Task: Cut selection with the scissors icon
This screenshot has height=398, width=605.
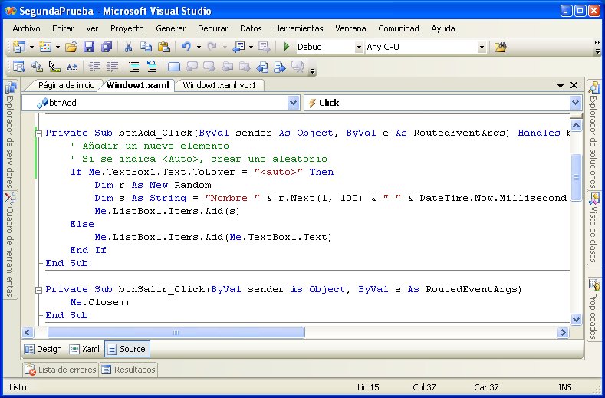Action: 129,47
